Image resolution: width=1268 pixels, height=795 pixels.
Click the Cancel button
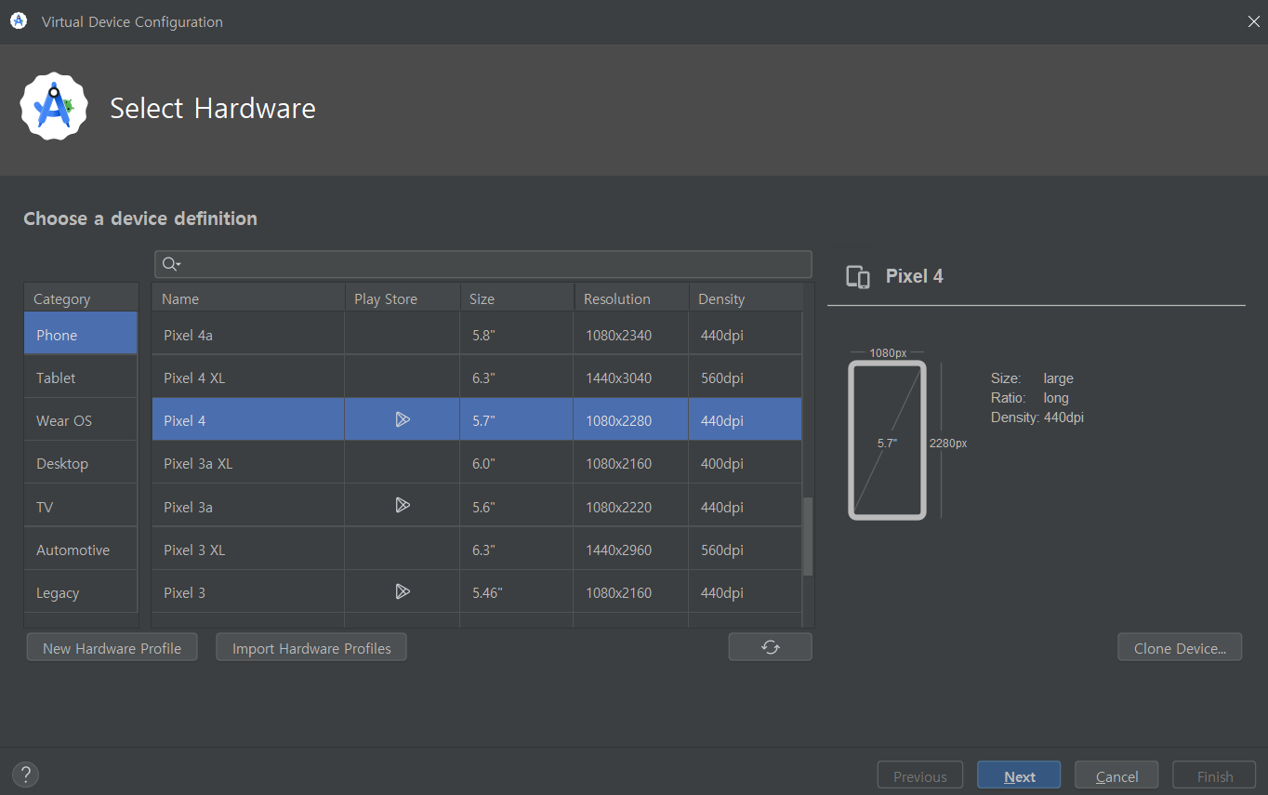[1116, 776]
